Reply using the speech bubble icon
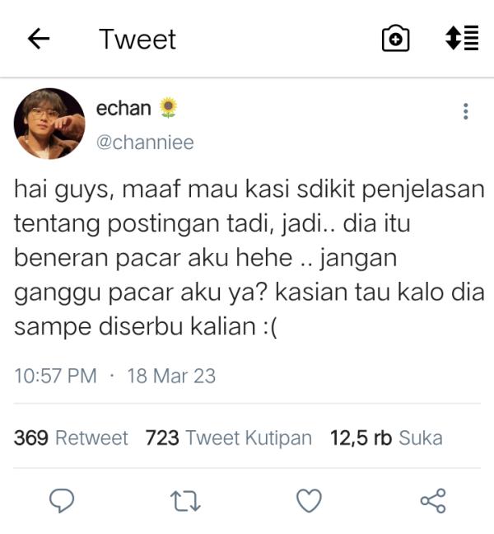Image resolution: width=494 pixels, height=534 pixels. pyautogui.click(x=62, y=501)
